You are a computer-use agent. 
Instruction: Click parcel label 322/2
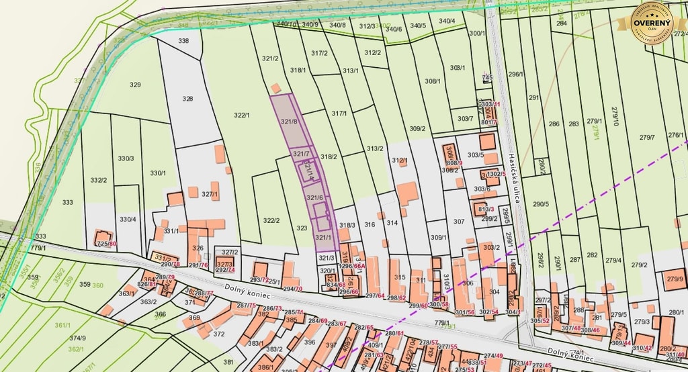point(271,220)
